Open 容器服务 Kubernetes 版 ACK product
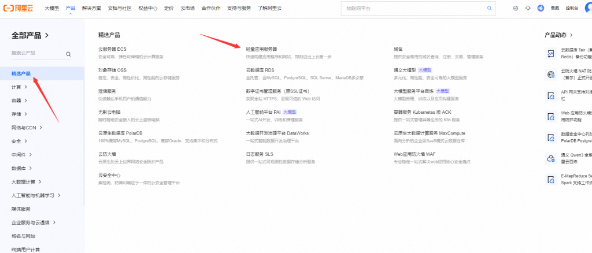 (x=422, y=112)
